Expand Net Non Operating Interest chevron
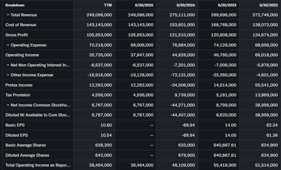 pos(8,65)
